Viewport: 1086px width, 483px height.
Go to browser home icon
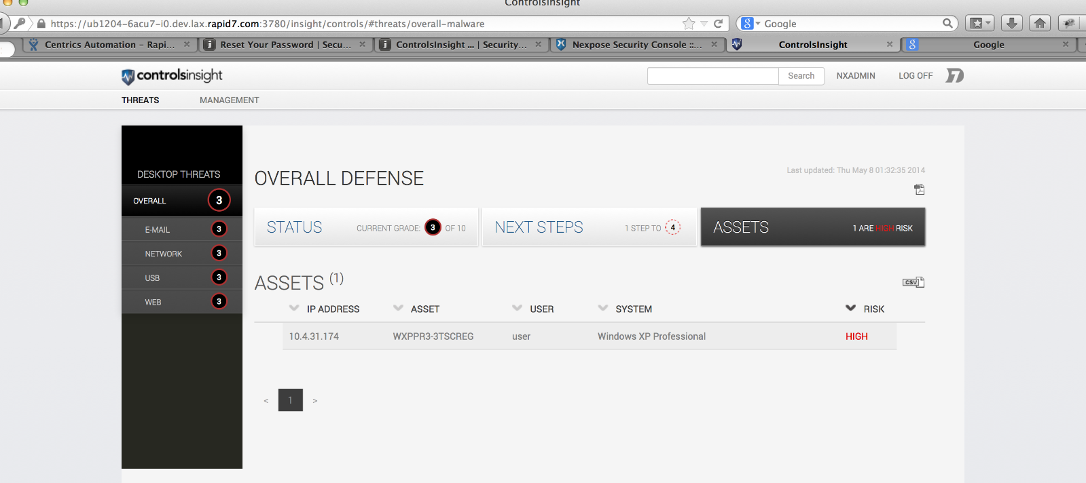[1039, 24]
